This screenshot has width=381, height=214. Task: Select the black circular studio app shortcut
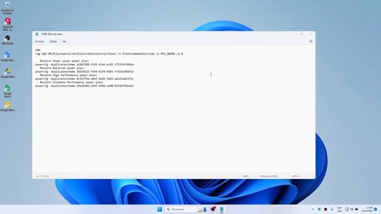tap(8, 40)
